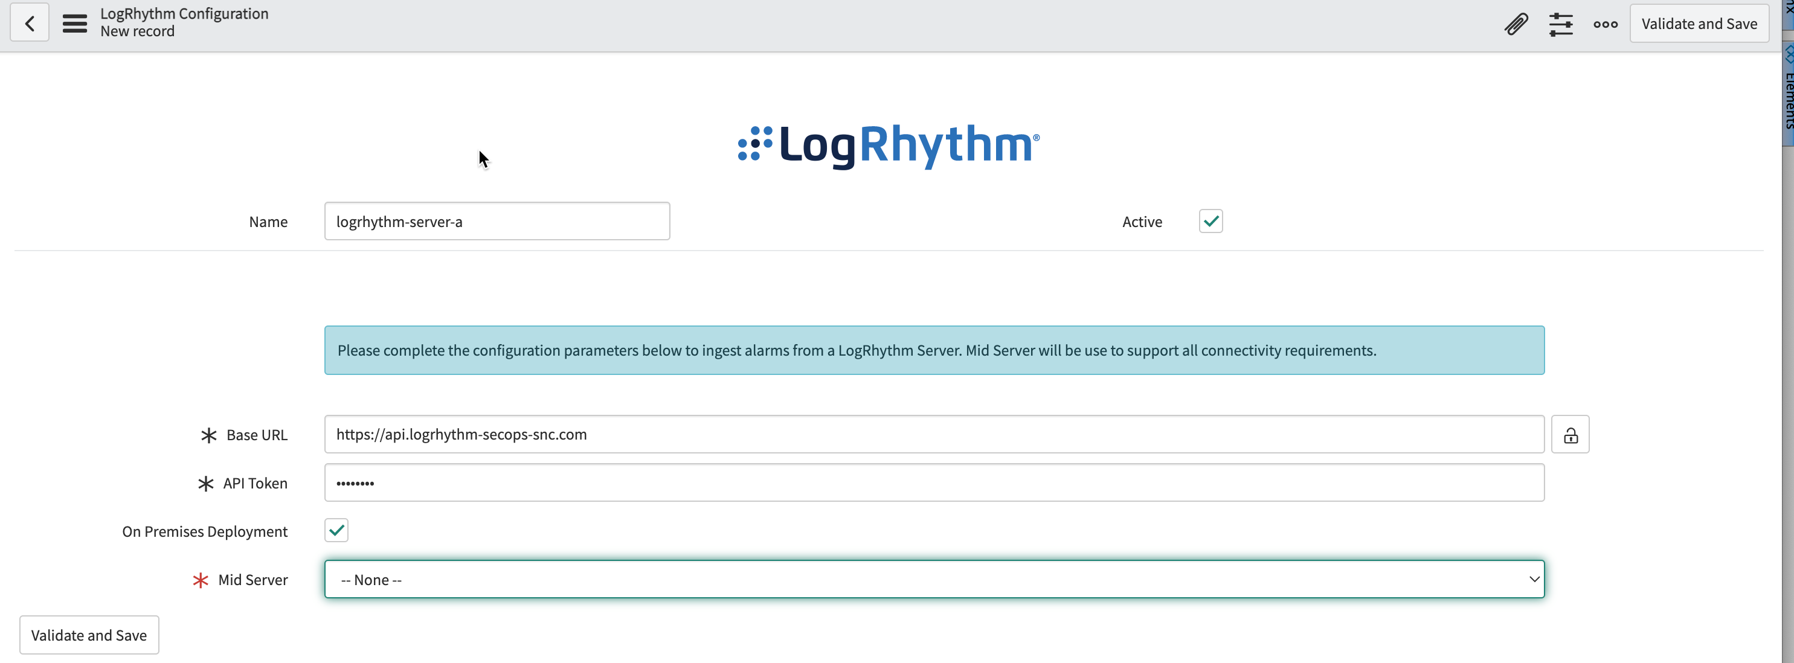
Task: Click into the API Token field
Action: 934,482
